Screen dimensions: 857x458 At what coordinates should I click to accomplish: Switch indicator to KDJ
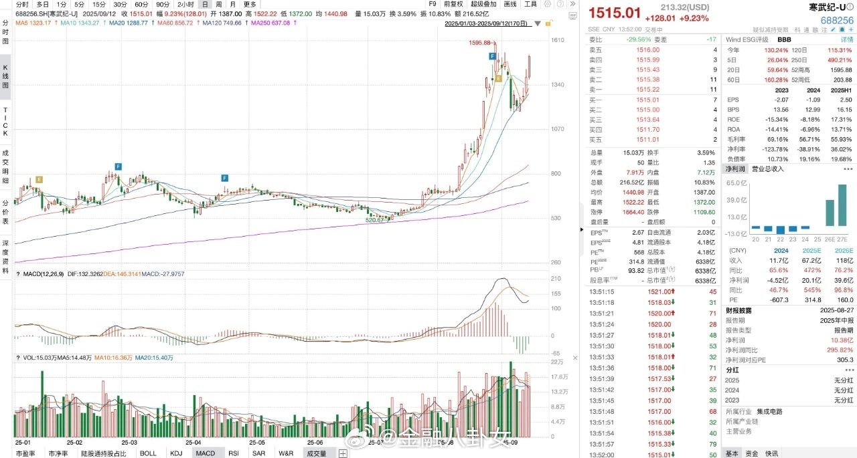pos(176,453)
